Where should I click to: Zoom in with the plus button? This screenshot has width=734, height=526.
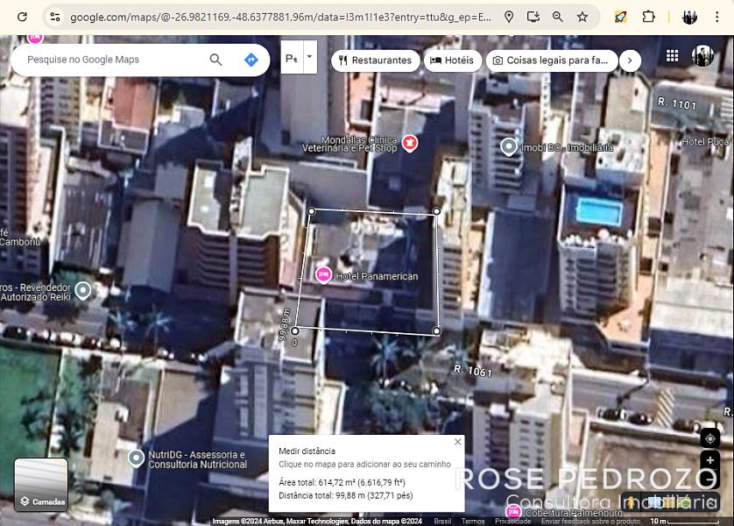(709, 461)
